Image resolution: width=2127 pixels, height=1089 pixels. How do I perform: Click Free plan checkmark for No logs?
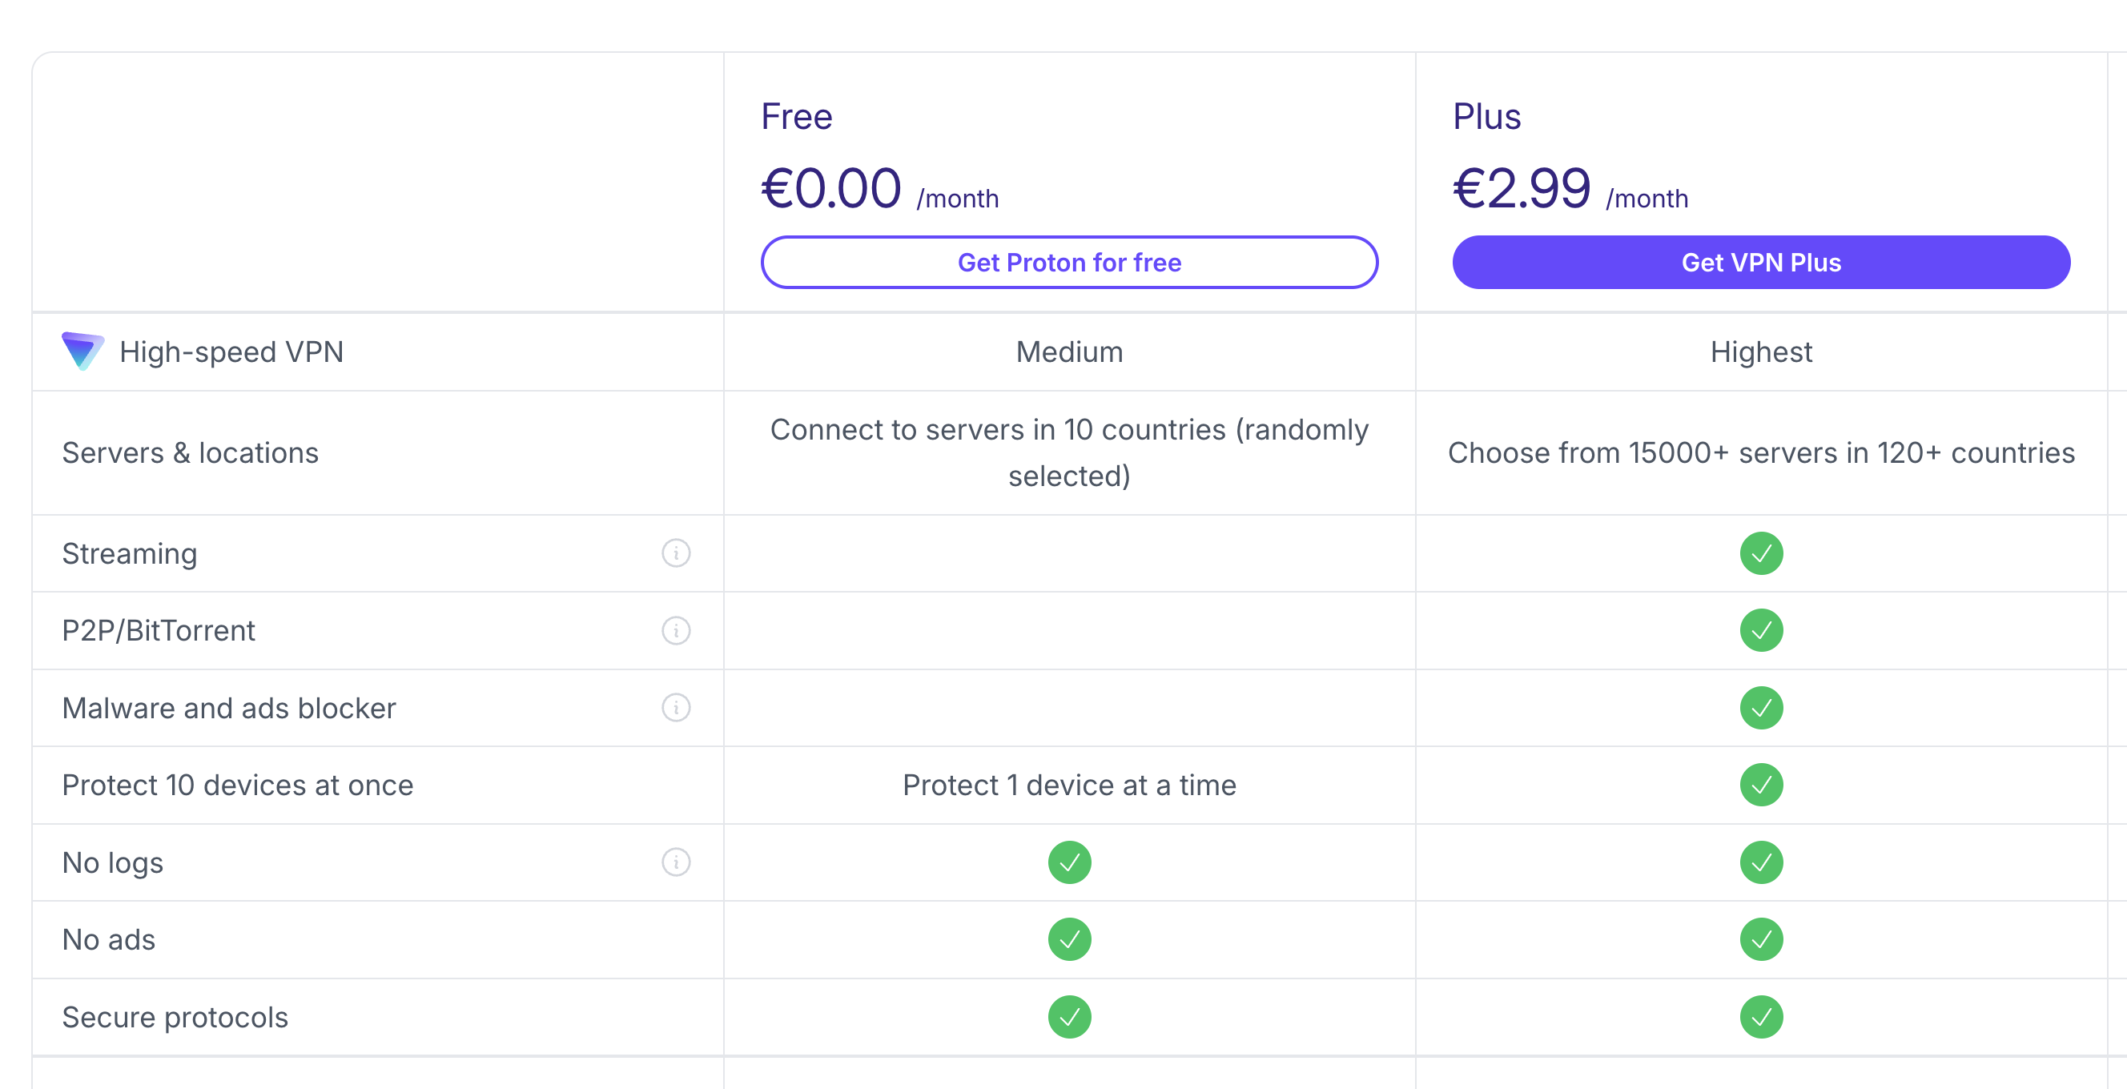click(x=1069, y=862)
